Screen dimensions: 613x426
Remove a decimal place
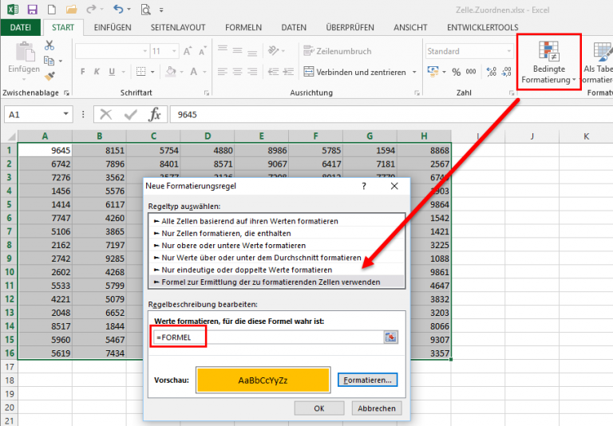[506, 72]
